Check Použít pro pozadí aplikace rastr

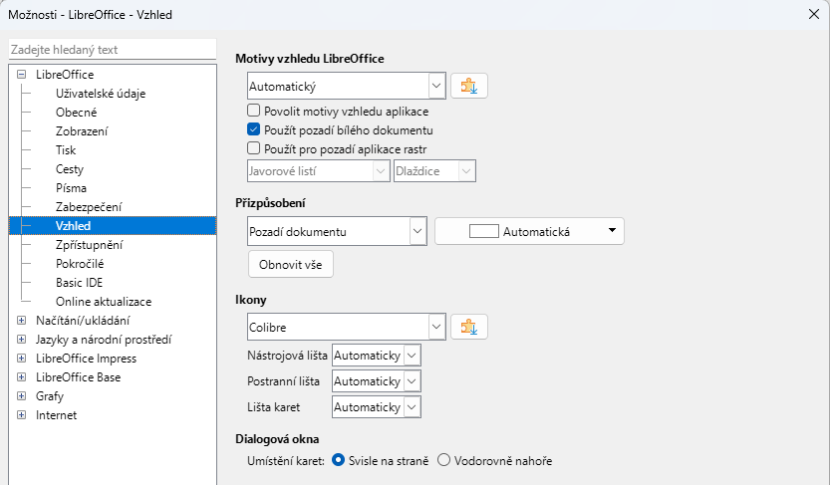[253, 148]
